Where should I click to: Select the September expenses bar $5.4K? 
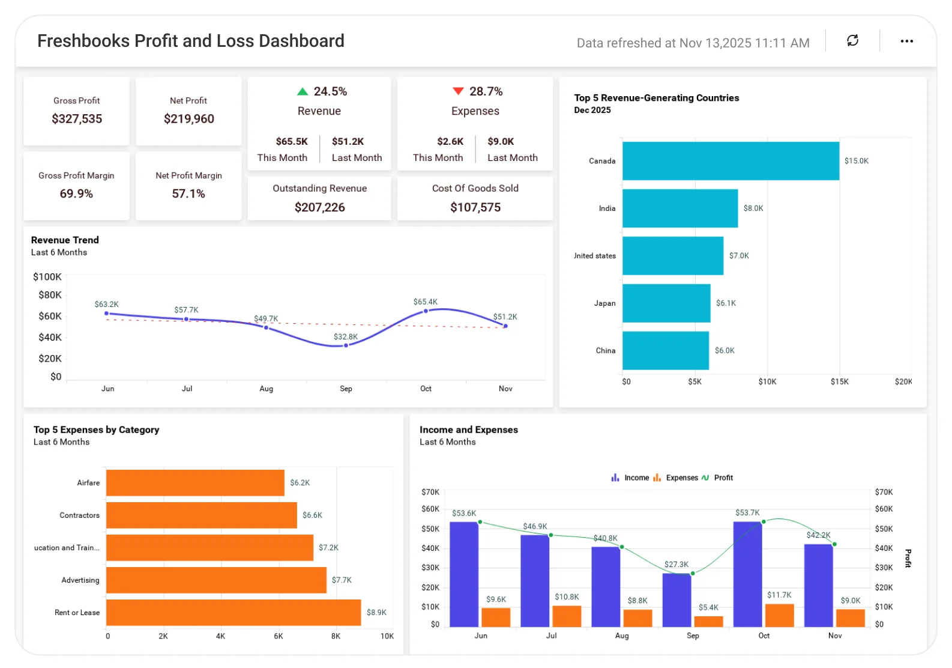click(708, 622)
